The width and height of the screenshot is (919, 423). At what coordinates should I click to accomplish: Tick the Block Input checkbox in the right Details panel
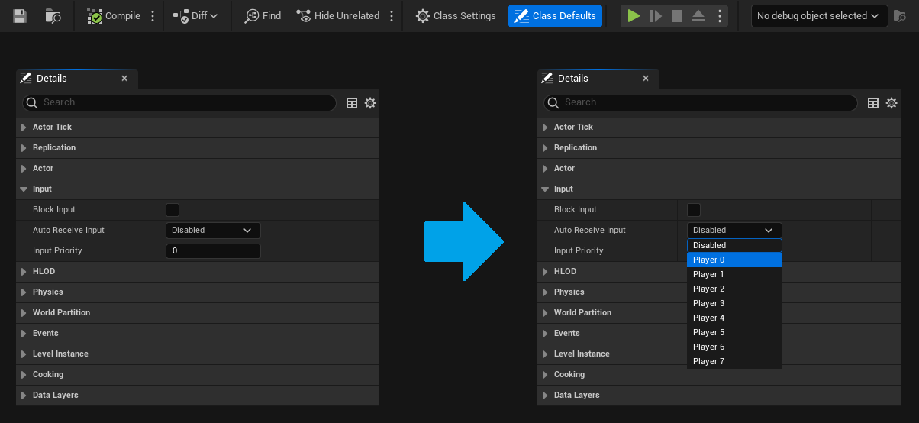tap(694, 209)
